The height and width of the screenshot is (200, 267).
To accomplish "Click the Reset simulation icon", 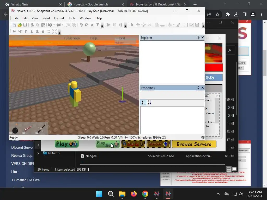I will (x=120, y=25).
